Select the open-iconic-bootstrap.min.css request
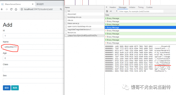 (84, 26)
